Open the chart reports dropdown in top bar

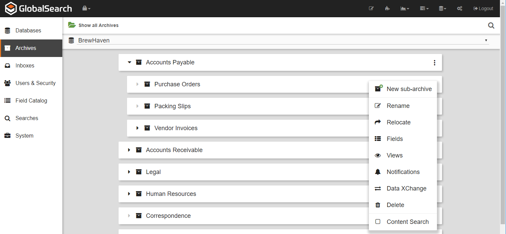pos(405,8)
